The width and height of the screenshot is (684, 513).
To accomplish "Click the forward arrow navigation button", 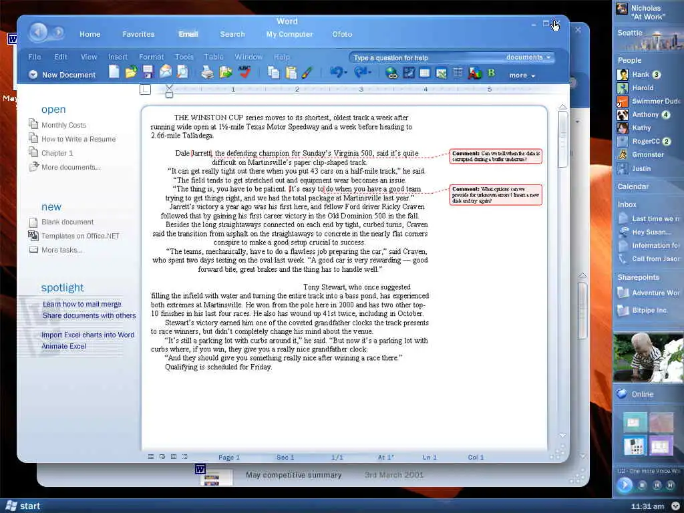I will 58,32.
